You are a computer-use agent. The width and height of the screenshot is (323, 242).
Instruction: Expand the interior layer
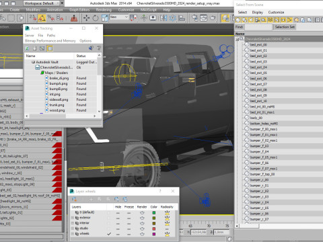(73, 223)
